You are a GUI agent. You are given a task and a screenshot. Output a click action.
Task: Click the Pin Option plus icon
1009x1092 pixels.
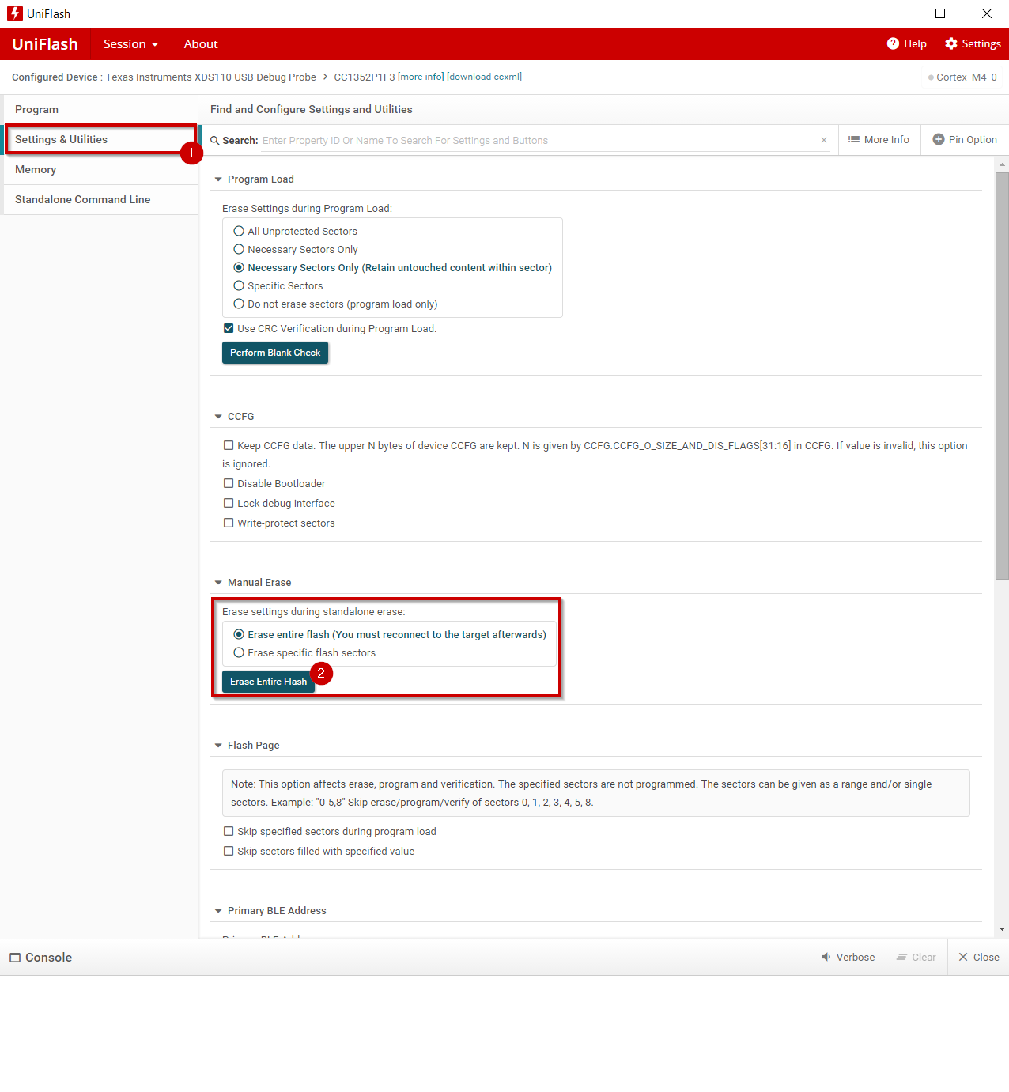click(939, 139)
